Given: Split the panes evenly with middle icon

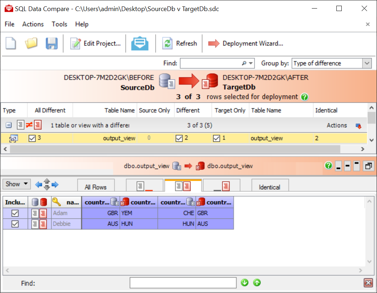Looking at the screenshot, I should pos(347,166).
